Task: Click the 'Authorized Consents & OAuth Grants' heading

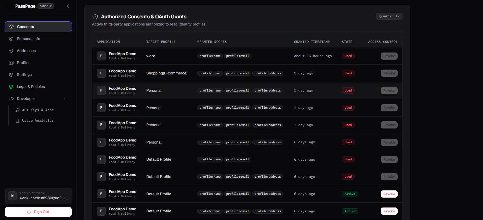Action: (x=144, y=17)
